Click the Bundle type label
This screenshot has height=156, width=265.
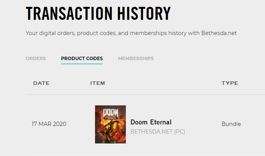[x=231, y=124]
